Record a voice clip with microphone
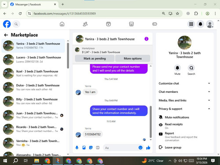Screen dimensions: 220x165 coord(77,147)
